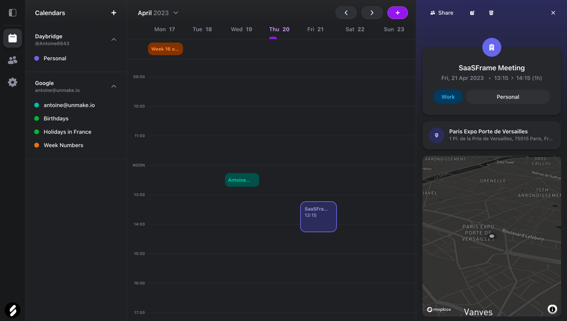The image size is (567, 321).
Task: Open the map info icon
Action: 552,309
